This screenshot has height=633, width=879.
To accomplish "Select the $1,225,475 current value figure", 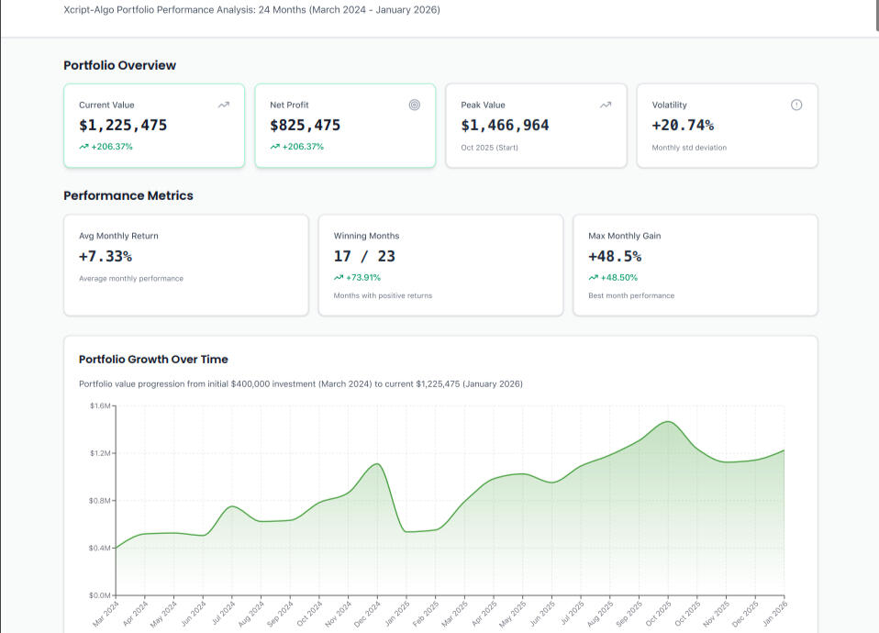I will [x=123, y=126].
